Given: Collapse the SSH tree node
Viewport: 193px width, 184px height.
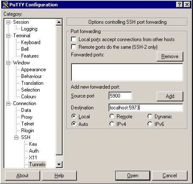Looking at the screenshot, I should (16, 137).
